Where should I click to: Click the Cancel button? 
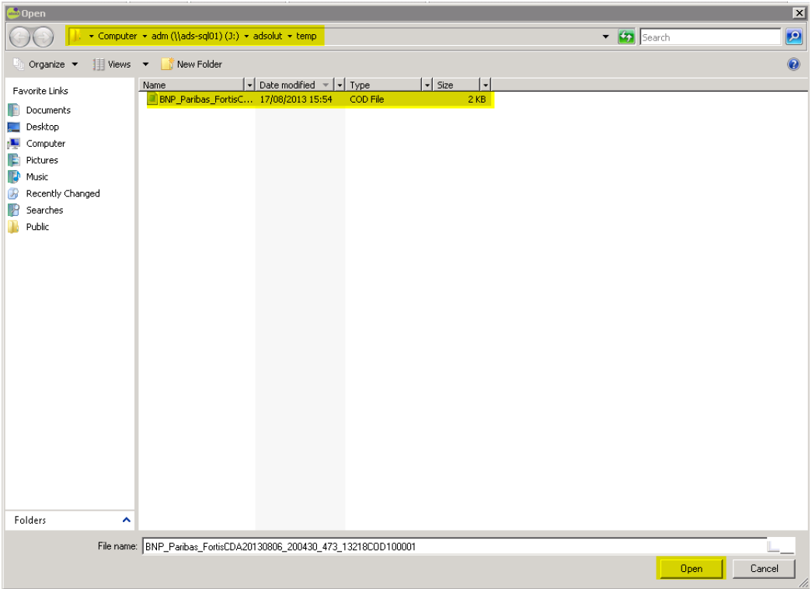click(x=764, y=569)
